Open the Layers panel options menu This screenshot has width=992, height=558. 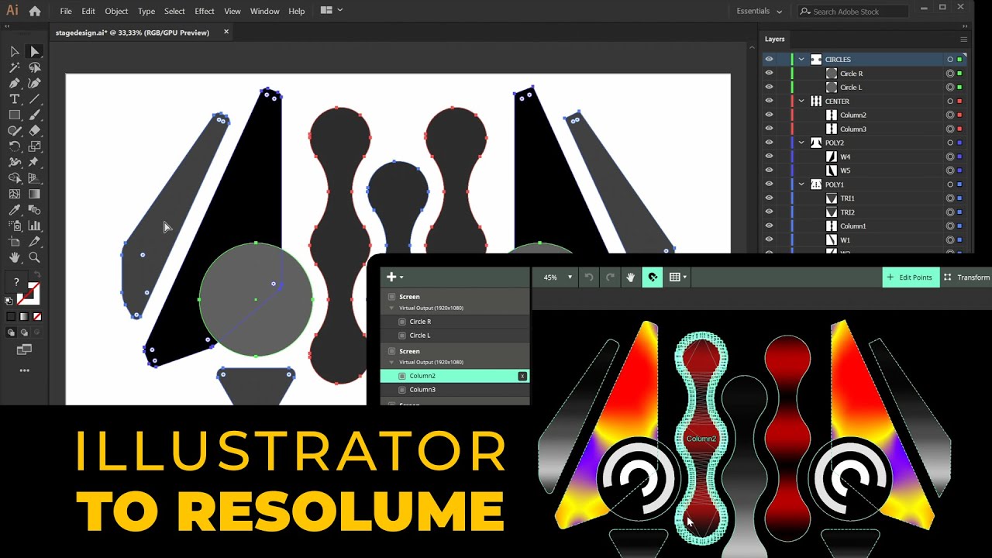pos(963,39)
